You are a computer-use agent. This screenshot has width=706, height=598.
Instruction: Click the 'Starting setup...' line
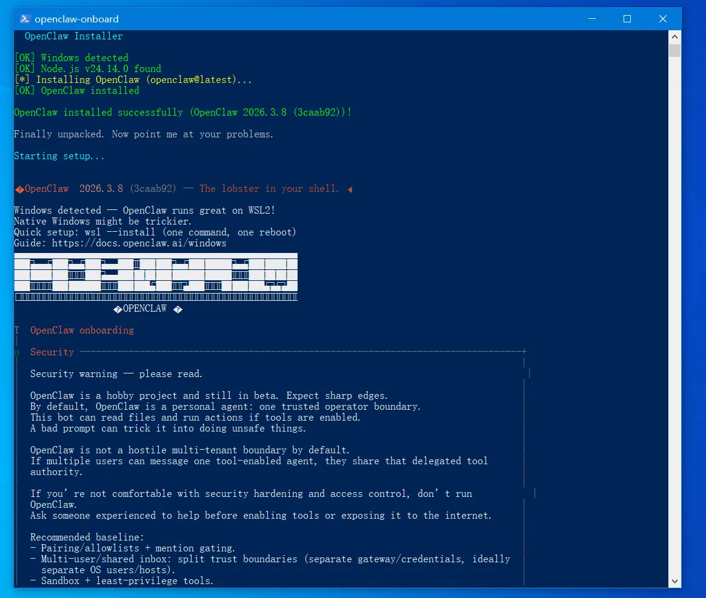coord(59,156)
